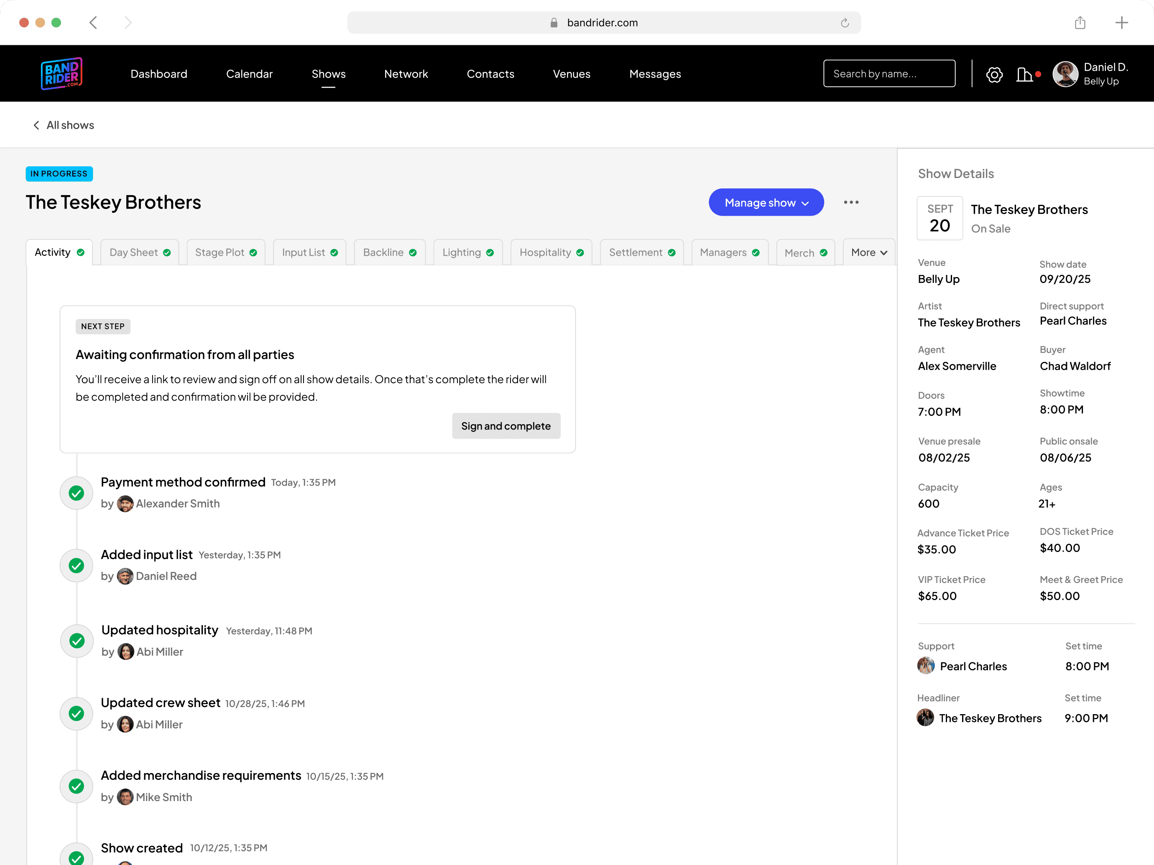The height and width of the screenshot is (865, 1154).
Task: Click the browser share icon
Action: click(x=1080, y=23)
